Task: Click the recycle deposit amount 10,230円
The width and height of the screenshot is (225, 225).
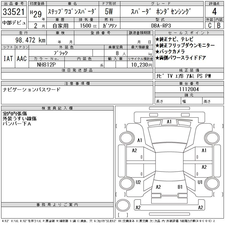Action: coord(140,65)
